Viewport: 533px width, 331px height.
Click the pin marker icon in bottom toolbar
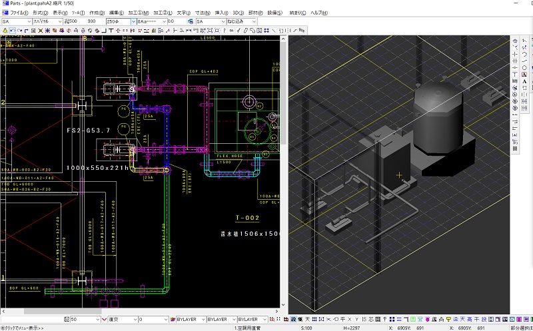pos(385,320)
